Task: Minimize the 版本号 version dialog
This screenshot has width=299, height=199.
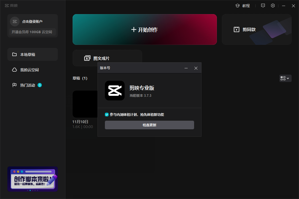Action: coord(186,68)
